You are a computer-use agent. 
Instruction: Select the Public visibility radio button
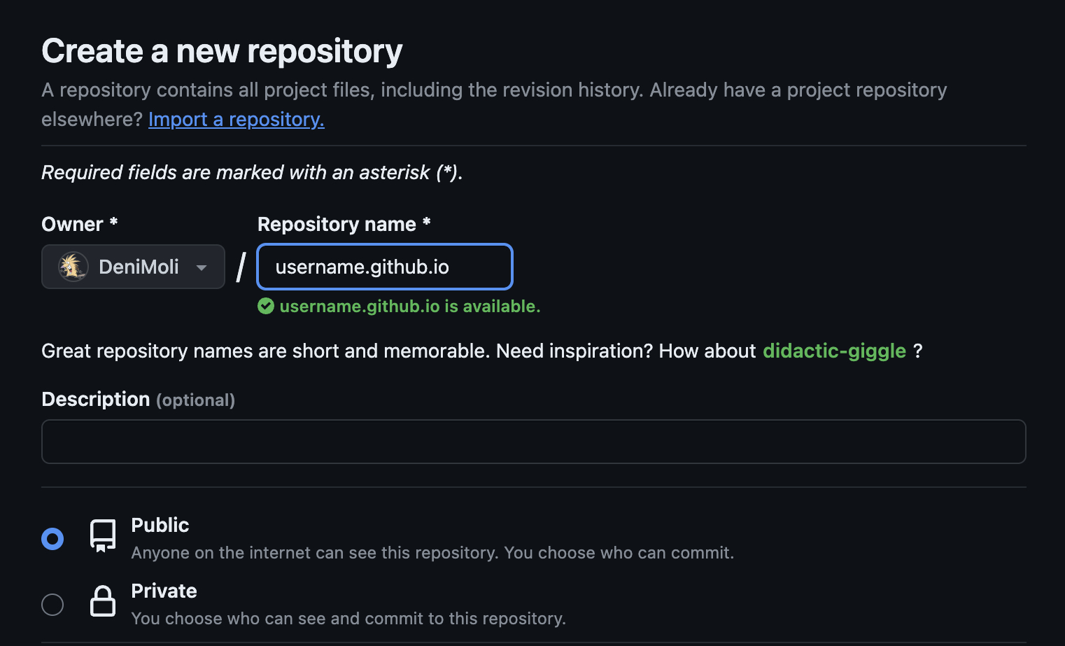tap(52, 538)
